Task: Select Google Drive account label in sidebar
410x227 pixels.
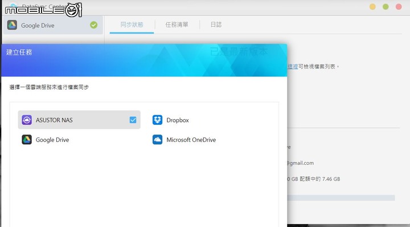Action: coord(38,26)
